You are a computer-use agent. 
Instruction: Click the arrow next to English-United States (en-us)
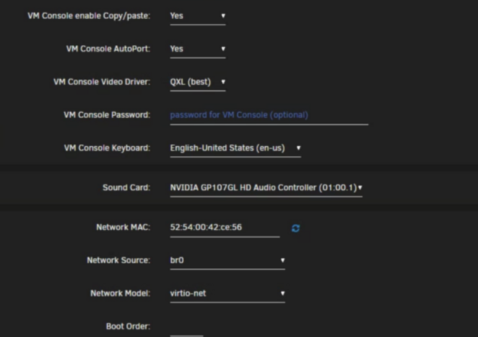click(298, 147)
